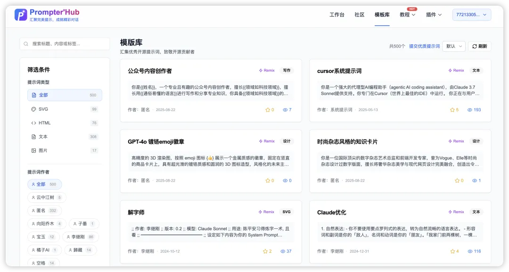Focus the 搜索标题、内容或标签 search field

(x=68, y=44)
